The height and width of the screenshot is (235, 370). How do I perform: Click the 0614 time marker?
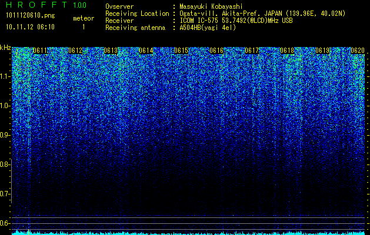pyautogui.click(x=146, y=51)
